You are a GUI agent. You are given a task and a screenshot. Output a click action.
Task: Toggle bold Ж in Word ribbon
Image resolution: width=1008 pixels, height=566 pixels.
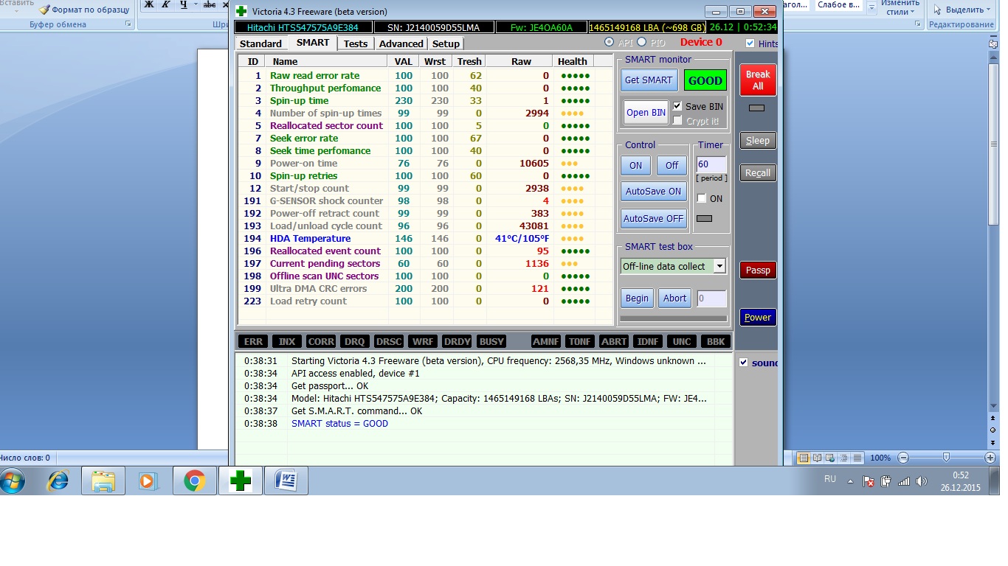(149, 4)
